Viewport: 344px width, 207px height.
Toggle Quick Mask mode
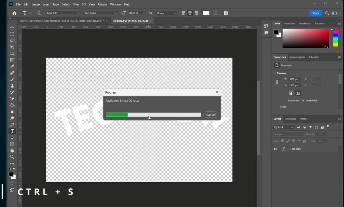12,184
